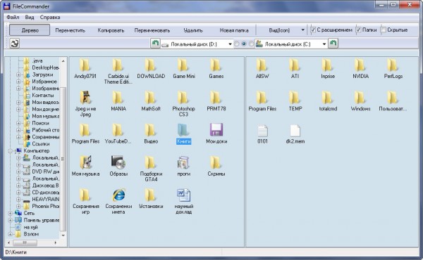The width and height of the screenshot is (423, 260).
Task: Select the dk2.mem file icon
Action: pos(295,131)
